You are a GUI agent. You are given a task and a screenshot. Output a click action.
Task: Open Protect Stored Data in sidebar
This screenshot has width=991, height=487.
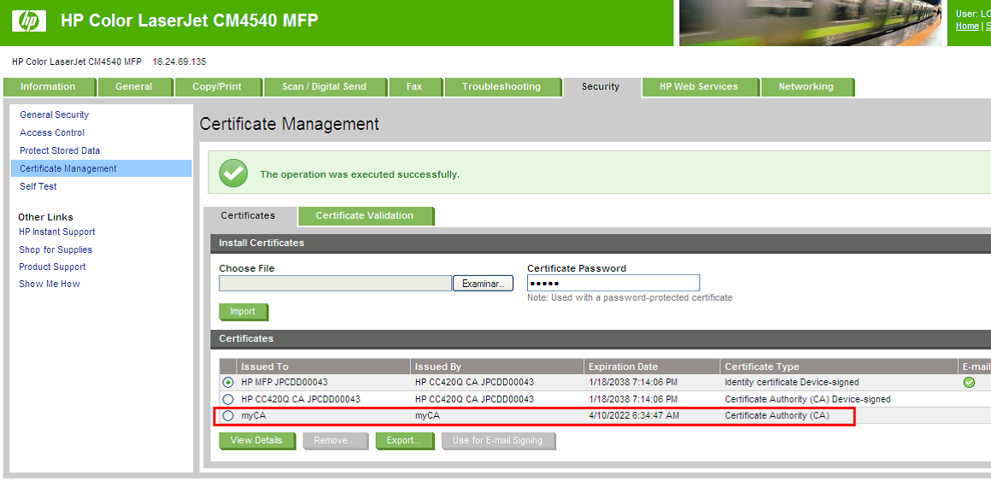coord(60,150)
